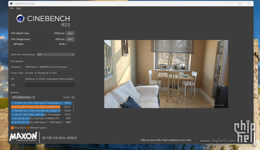Click the rendered room preview image
The width and height of the screenshot is (260, 150).
pyautogui.click(x=166, y=74)
